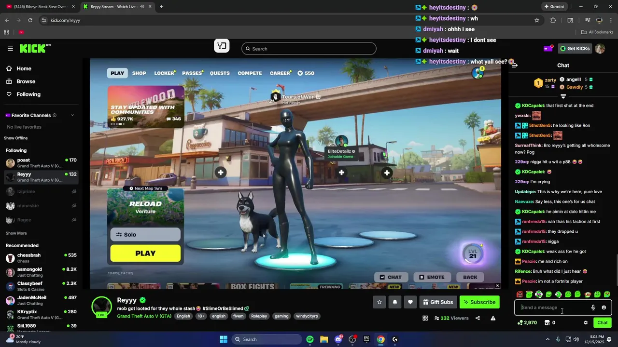618x347 pixels.
Task: Enable notifications via the bell icon
Action: click(395, 302)
